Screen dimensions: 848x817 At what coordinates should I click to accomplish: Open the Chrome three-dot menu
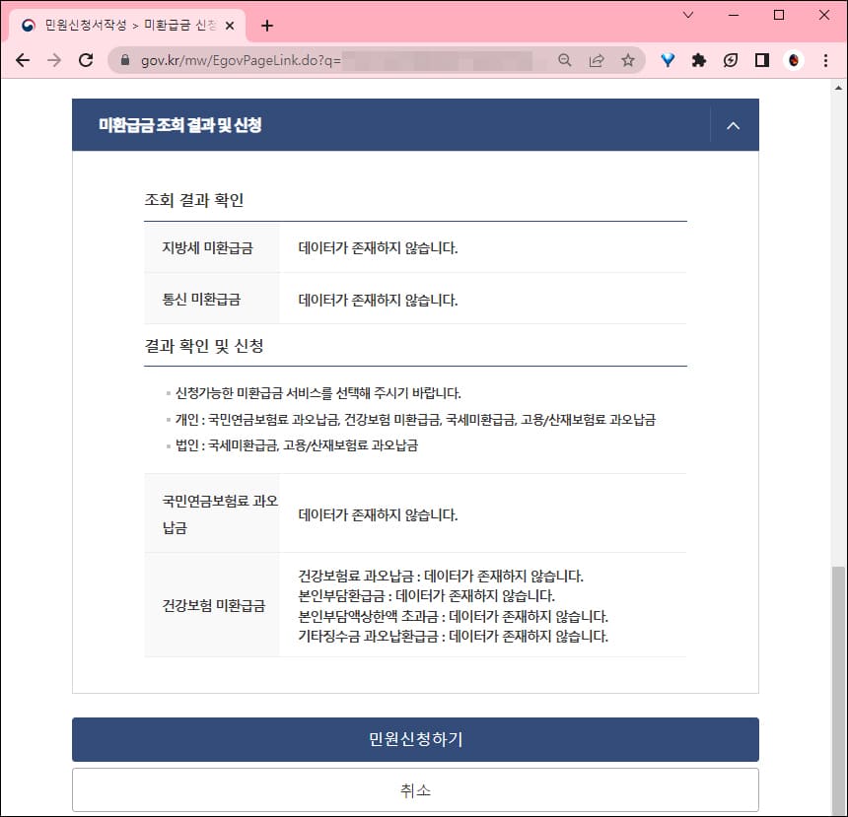pos(825,60)
